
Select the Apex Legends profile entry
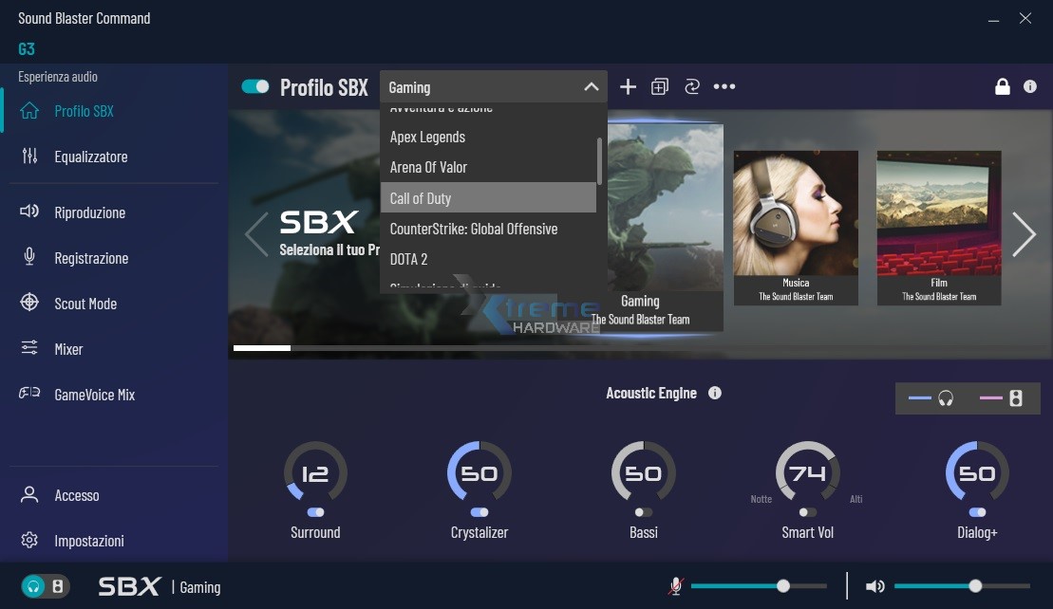(x=427, y=137)
